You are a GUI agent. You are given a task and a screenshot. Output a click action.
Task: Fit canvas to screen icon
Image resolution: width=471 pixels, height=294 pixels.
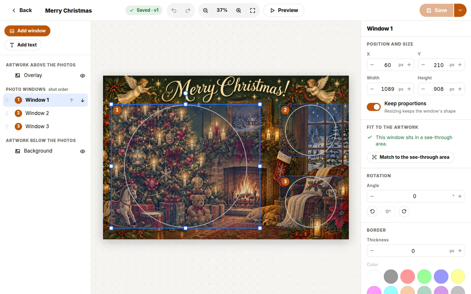(253, 10)
